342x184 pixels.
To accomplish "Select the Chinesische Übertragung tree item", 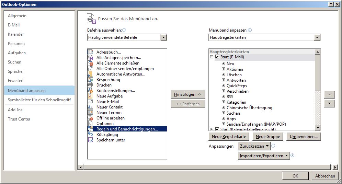I will point(249,108).
